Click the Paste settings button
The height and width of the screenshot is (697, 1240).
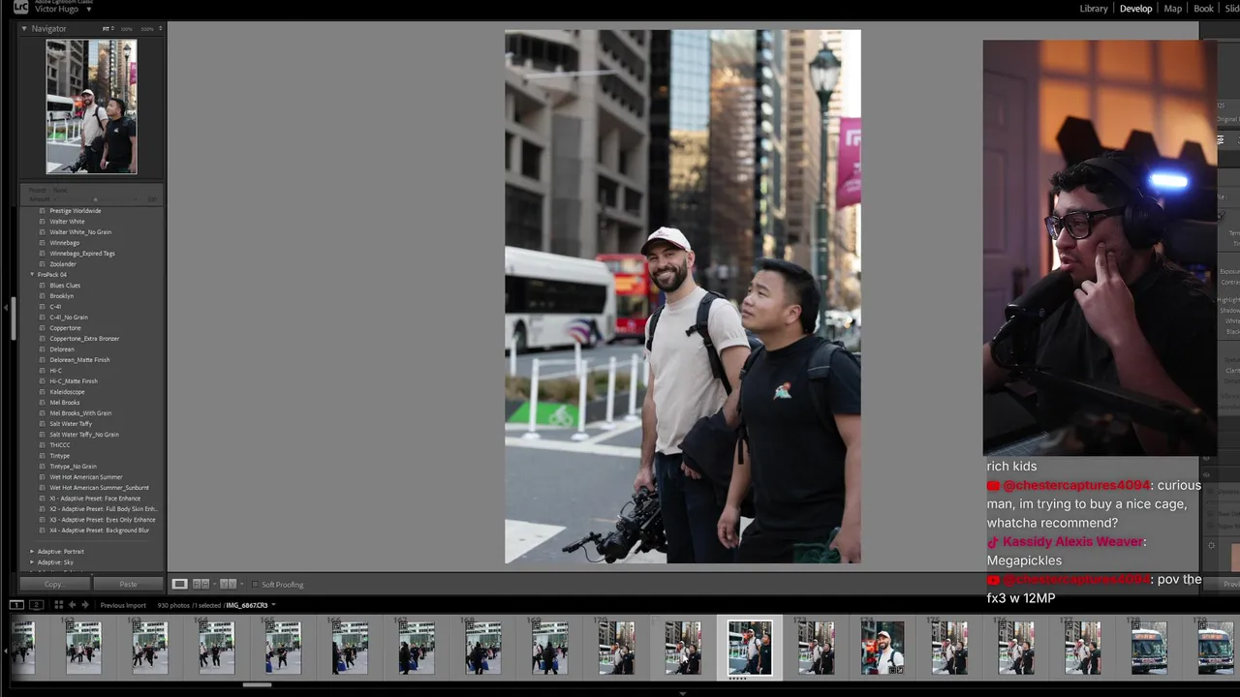tap(128, 584)
